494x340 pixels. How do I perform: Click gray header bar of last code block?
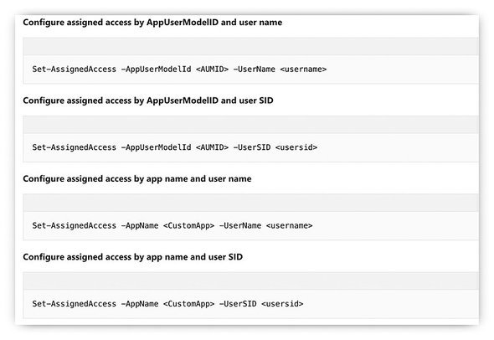click(251, 281)
